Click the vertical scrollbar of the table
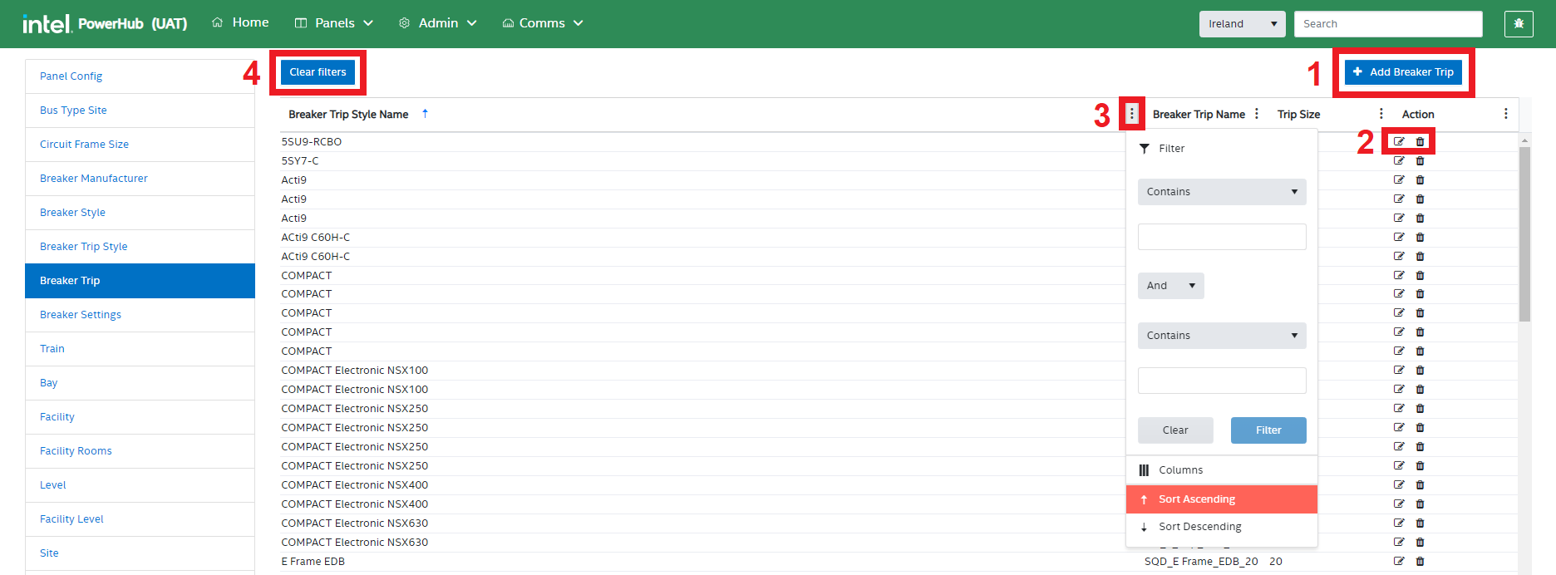Screen dimensions: 1556x575 pos(1524,233)
